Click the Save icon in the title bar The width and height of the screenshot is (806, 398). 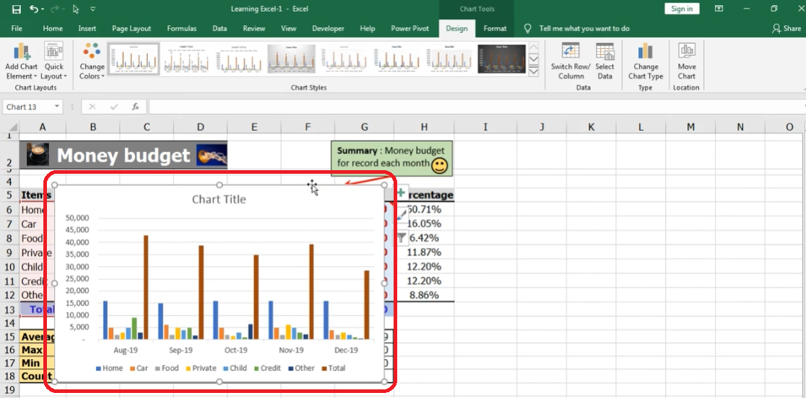tap(16, 9)
